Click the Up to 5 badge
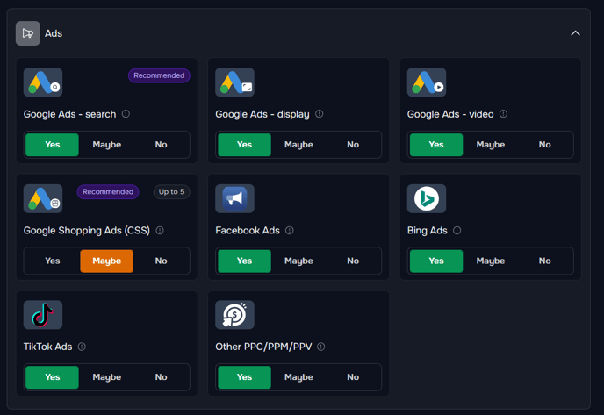Viewport: 604px width, 415px height. click(172, 192)
